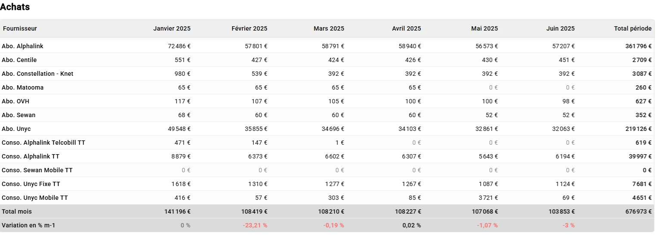Click Abo. Unyc total 219 126 €
This screenshot has height=236, width=656.
(x=639, y=129)
